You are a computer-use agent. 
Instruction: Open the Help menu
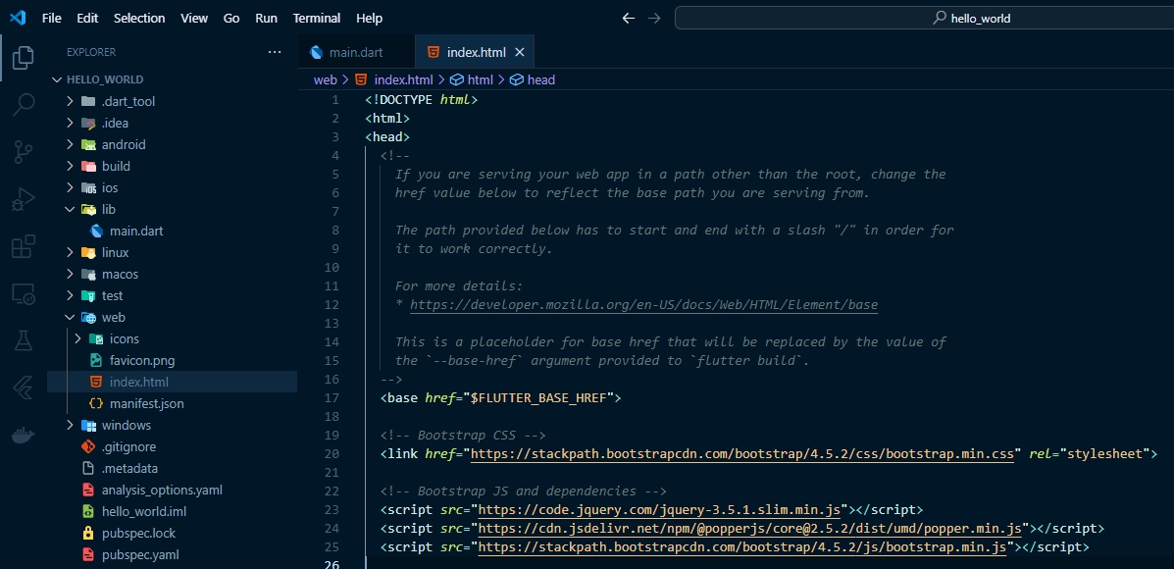(x=369, y=18)
